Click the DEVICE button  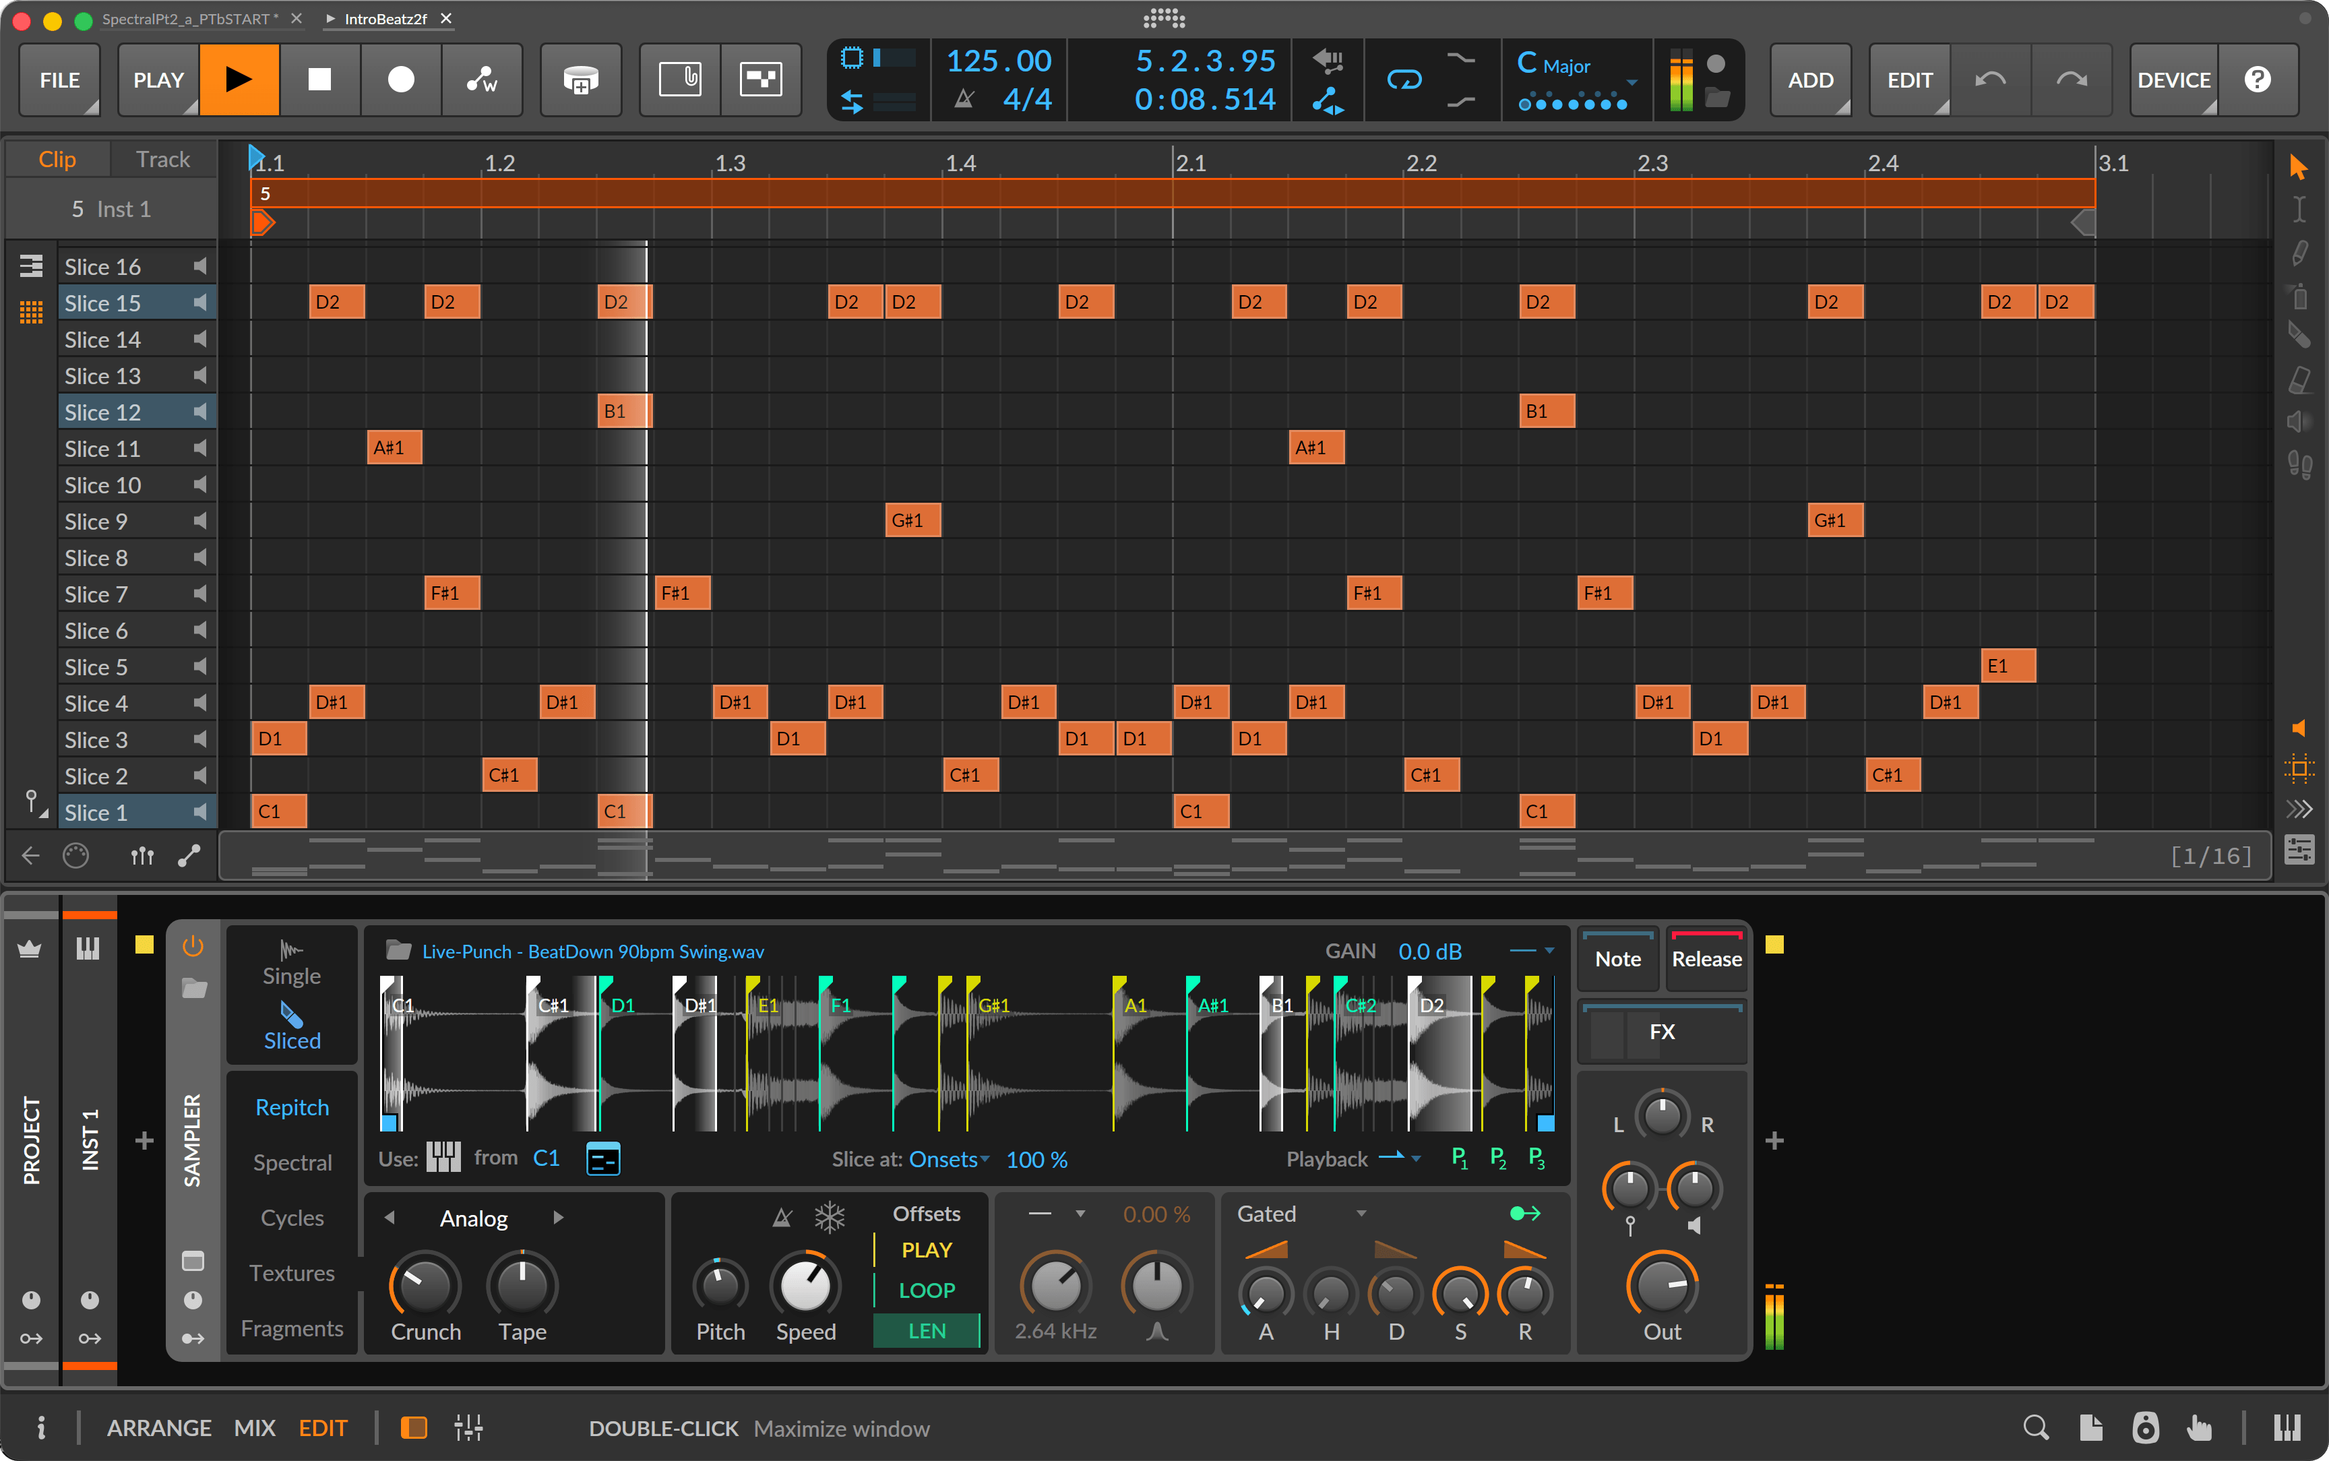pyautogui.click(x=2173, y=80)
